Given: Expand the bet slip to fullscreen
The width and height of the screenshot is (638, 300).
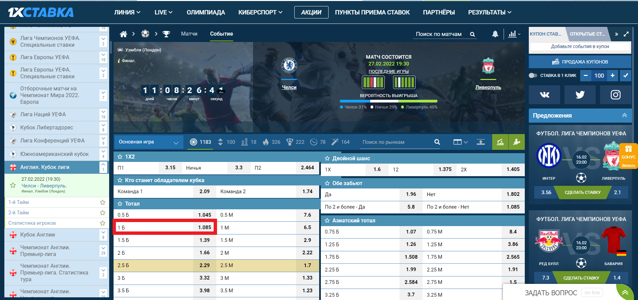Looking at the screenshot, I should coord(626,34).
